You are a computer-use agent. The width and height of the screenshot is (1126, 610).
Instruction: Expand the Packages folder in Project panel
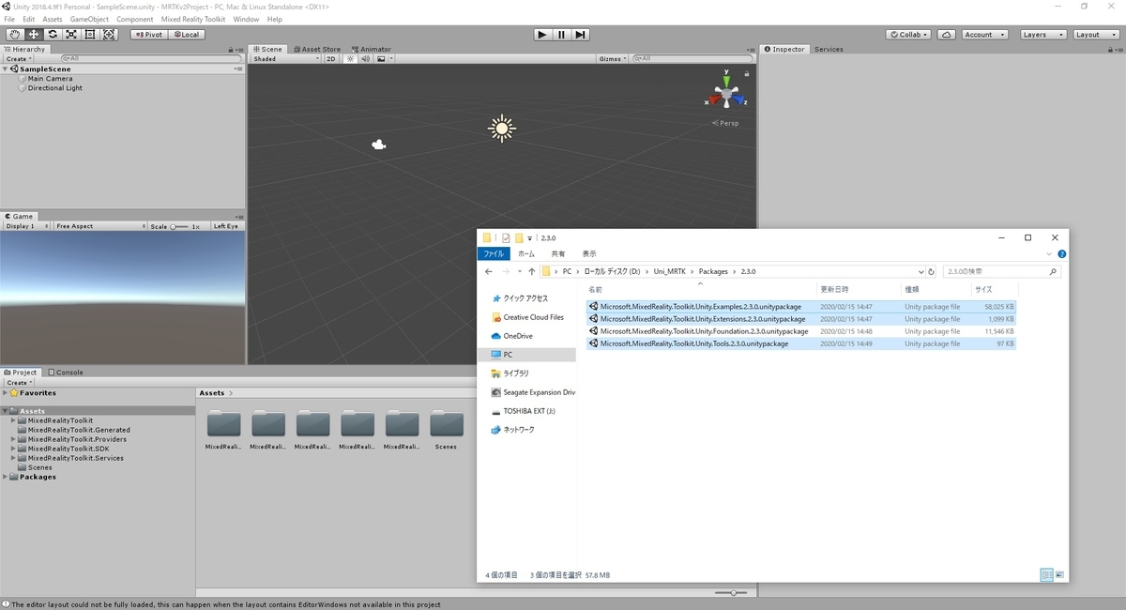pyautogui.click(x=6, y=477)
